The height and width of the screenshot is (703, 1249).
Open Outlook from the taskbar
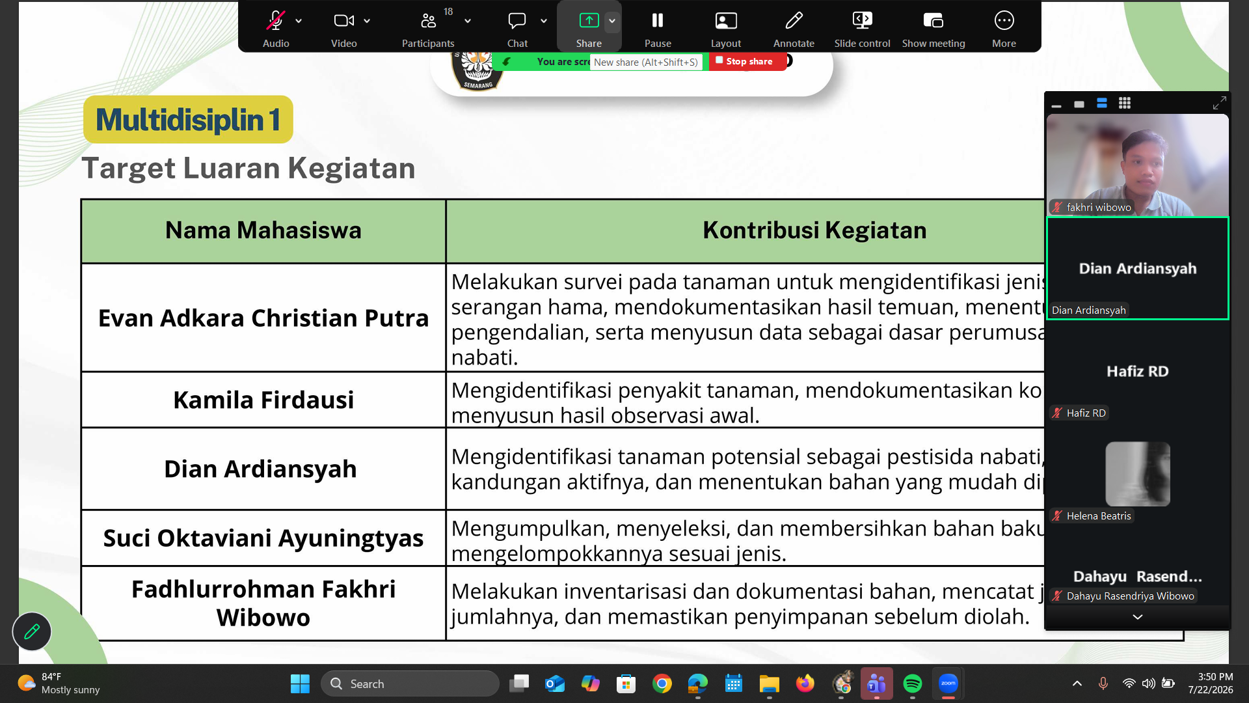(555, 683)
